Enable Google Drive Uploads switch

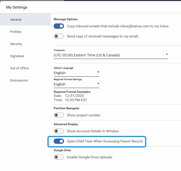coord(59,157)
